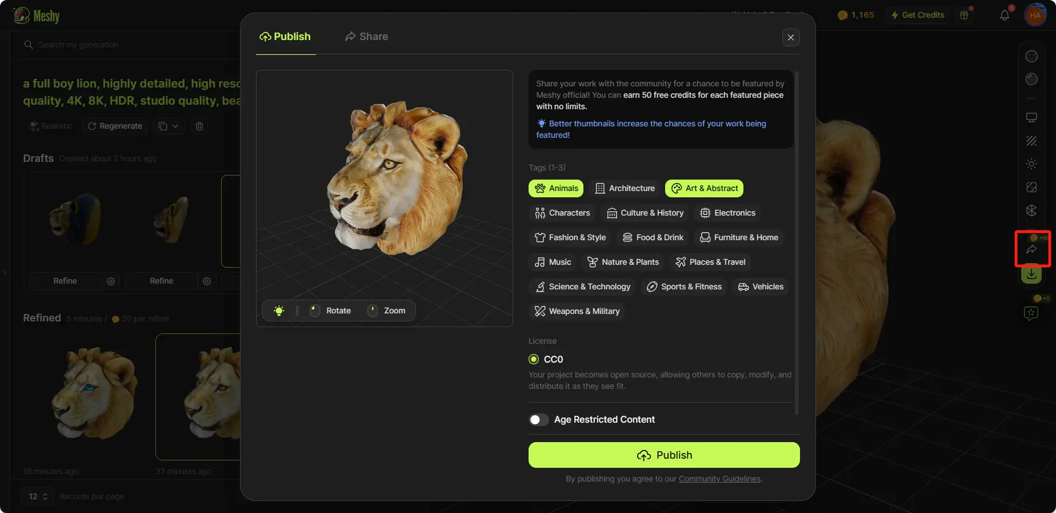Viewport: 1056px width, 513px height.
Task: Delete generation with the trash icon
Action: pos(199,126)
